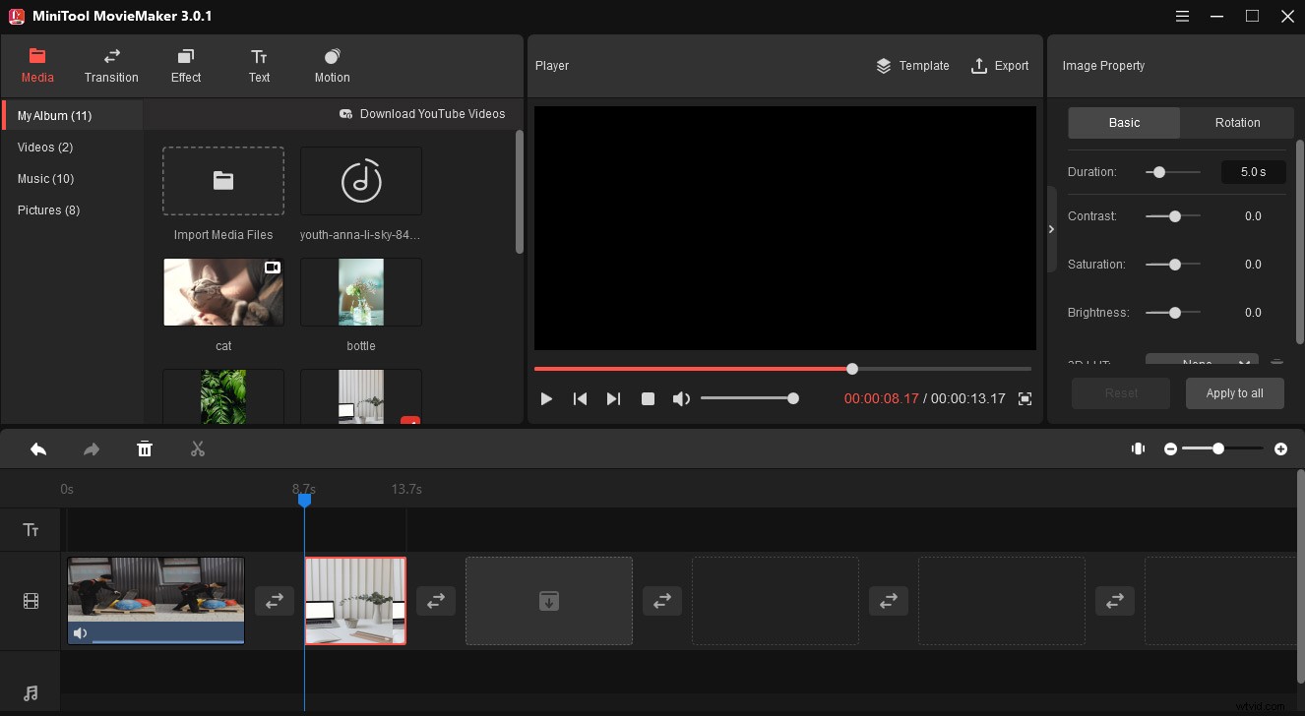Undo the last action

tap(38, 448)
